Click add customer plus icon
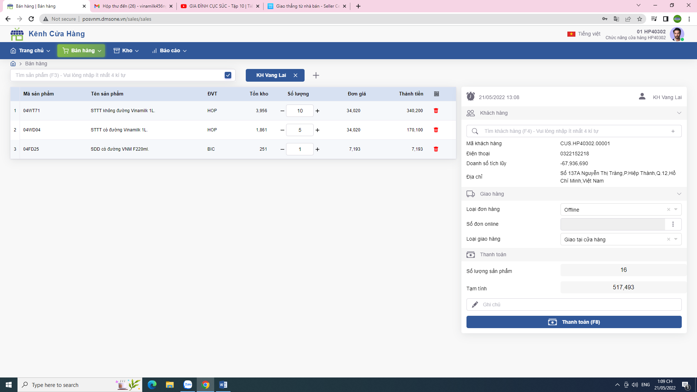 (673, 131)
